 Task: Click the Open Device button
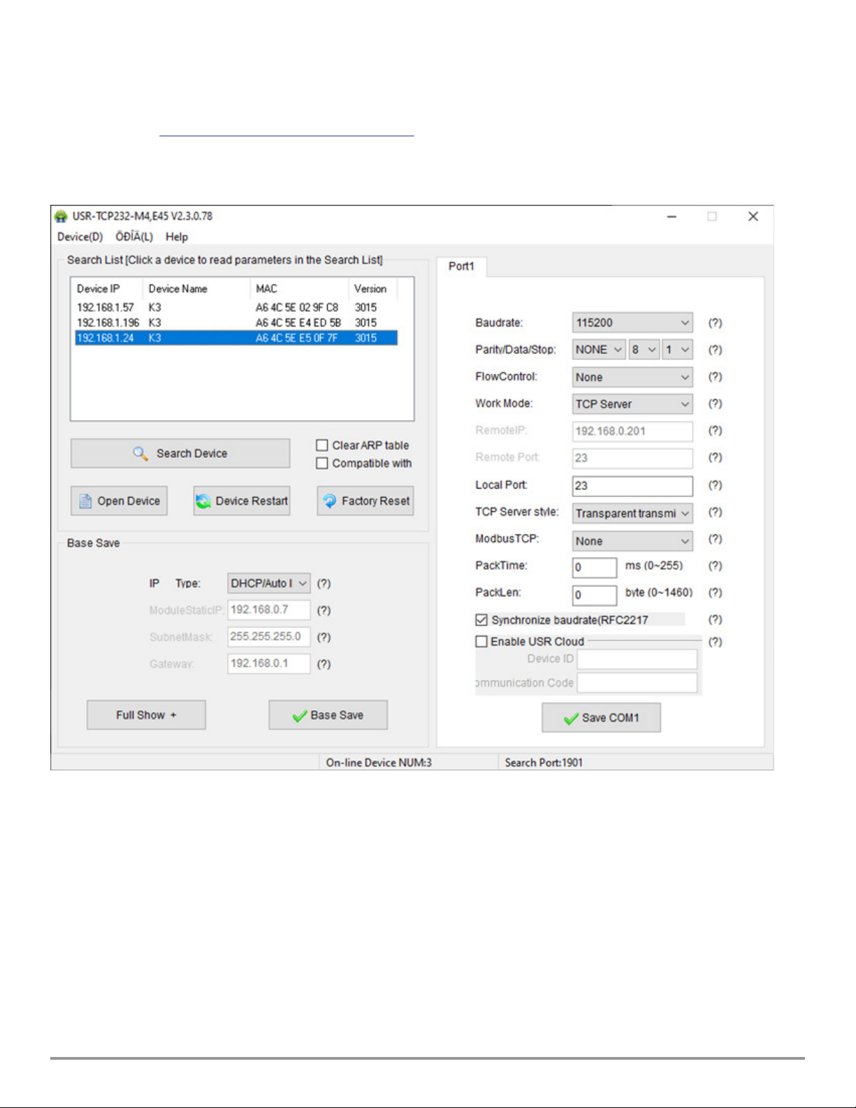(119, 501)
